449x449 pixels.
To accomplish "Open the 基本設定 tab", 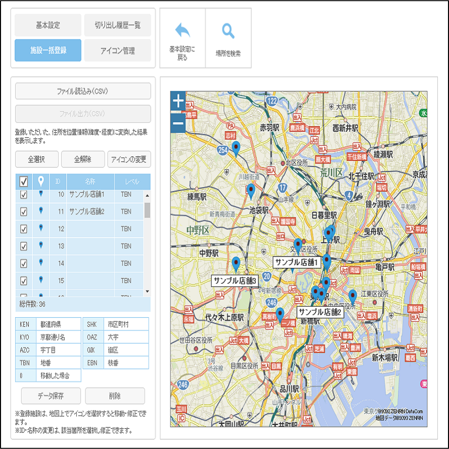I will pyautogui.click(x=48, y=25).
